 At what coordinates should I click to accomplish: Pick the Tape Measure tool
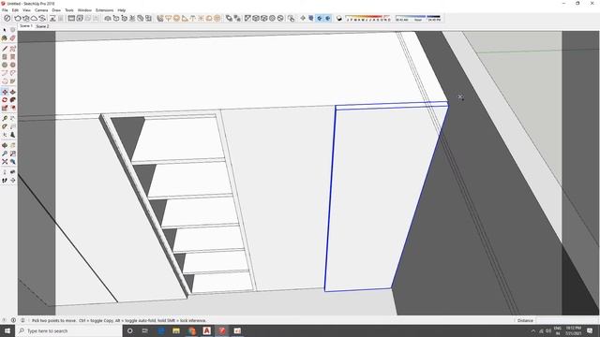pos(5,119)
